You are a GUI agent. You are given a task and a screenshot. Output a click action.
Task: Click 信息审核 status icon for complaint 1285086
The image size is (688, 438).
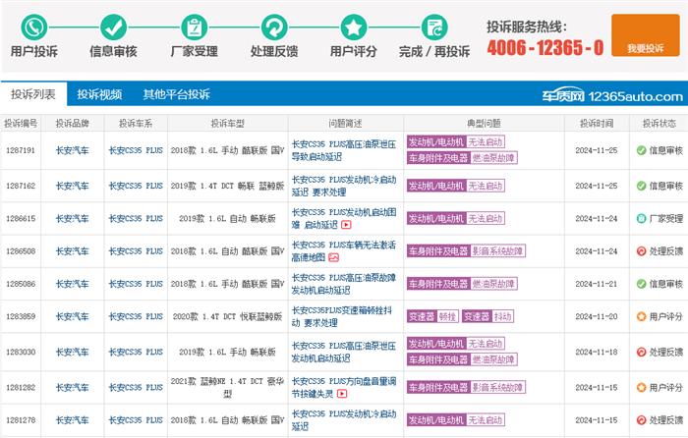[642, 284]
